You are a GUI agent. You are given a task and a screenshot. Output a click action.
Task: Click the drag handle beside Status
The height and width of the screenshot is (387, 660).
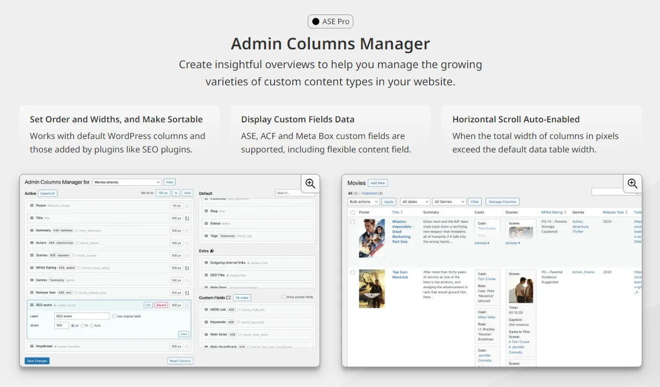[x=206, y=223]
